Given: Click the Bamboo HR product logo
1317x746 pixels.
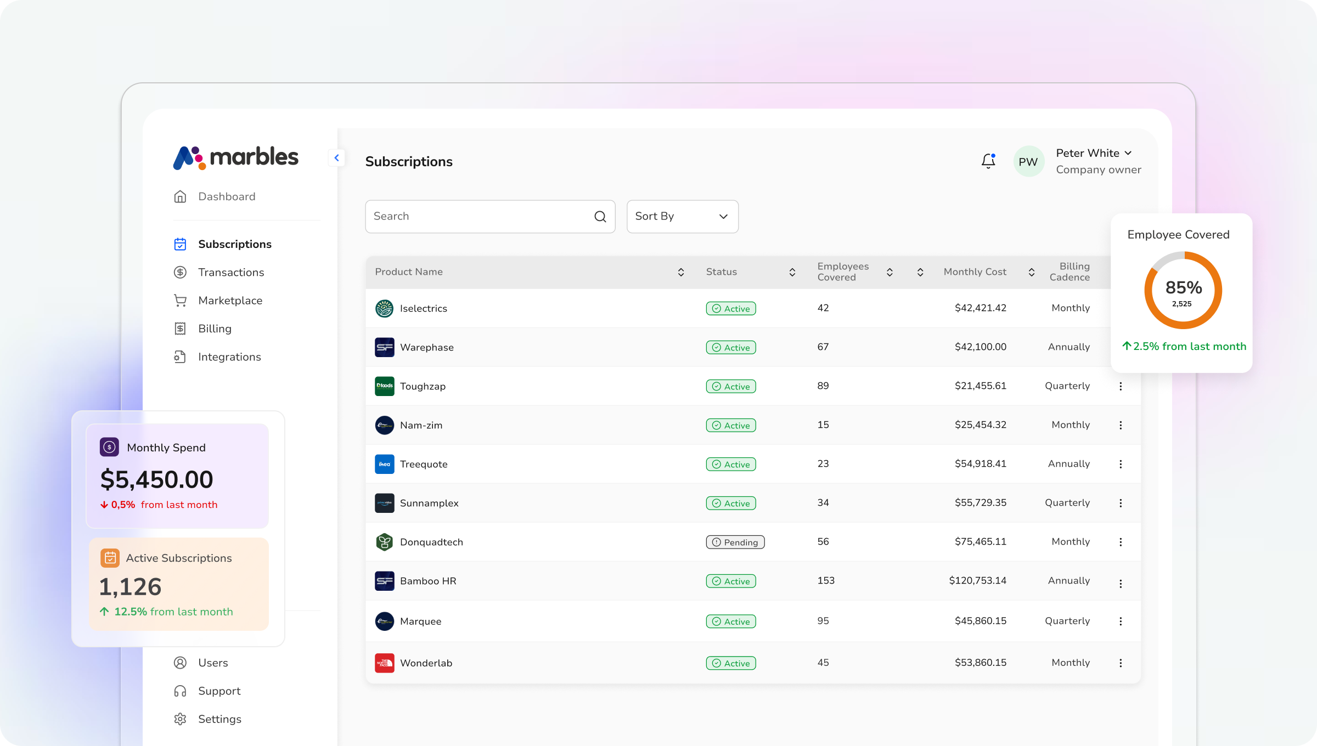Looking at the screenshot, I should click(x=384, y=581).
